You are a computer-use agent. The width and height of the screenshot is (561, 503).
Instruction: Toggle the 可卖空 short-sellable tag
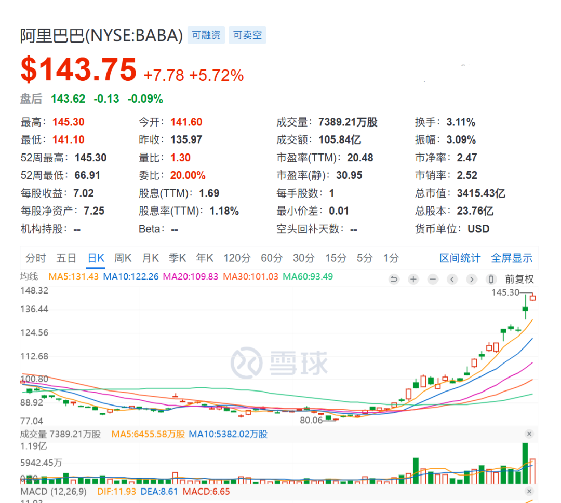click(247, 35)
